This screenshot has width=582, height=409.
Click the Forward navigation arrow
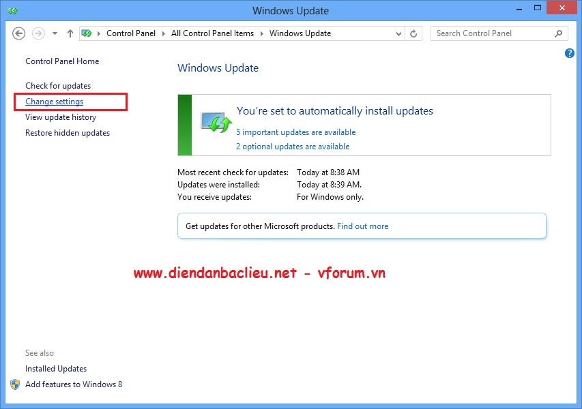(x=38, y=33)
